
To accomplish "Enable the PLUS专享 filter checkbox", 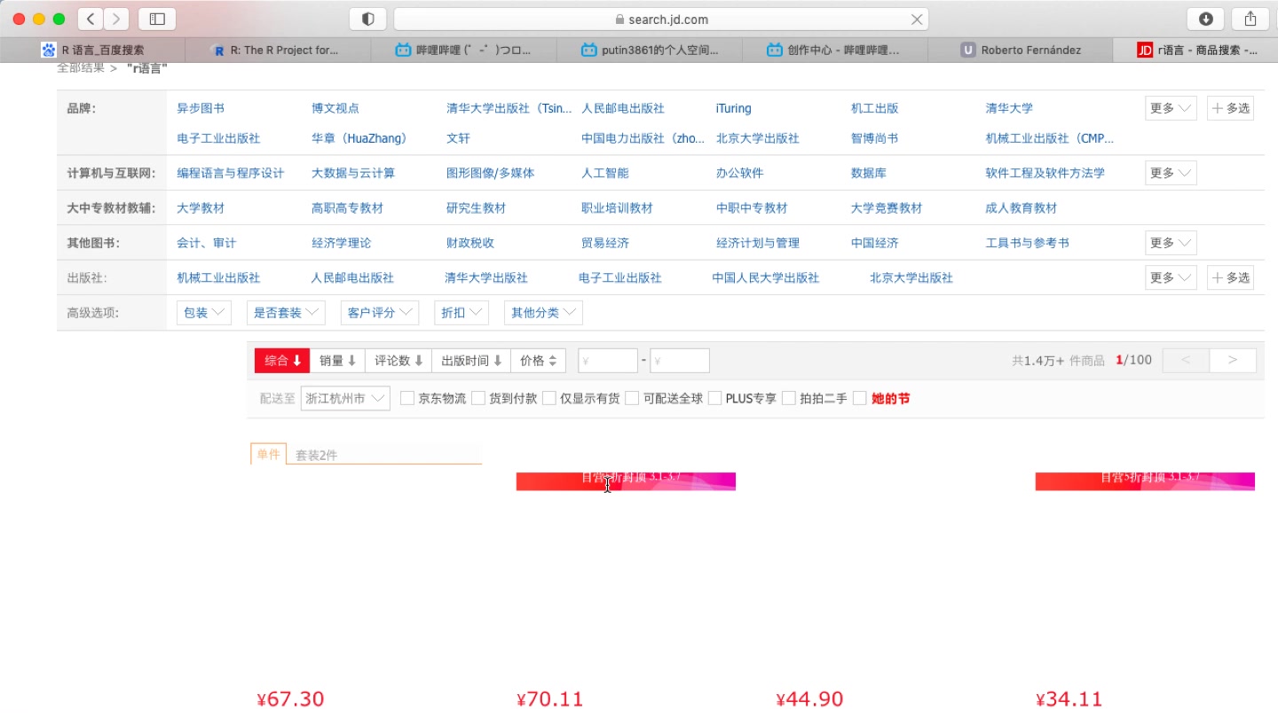I will [x=715, y=398].
